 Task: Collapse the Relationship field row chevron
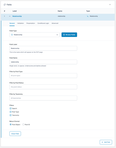click(x=10, y=16)
